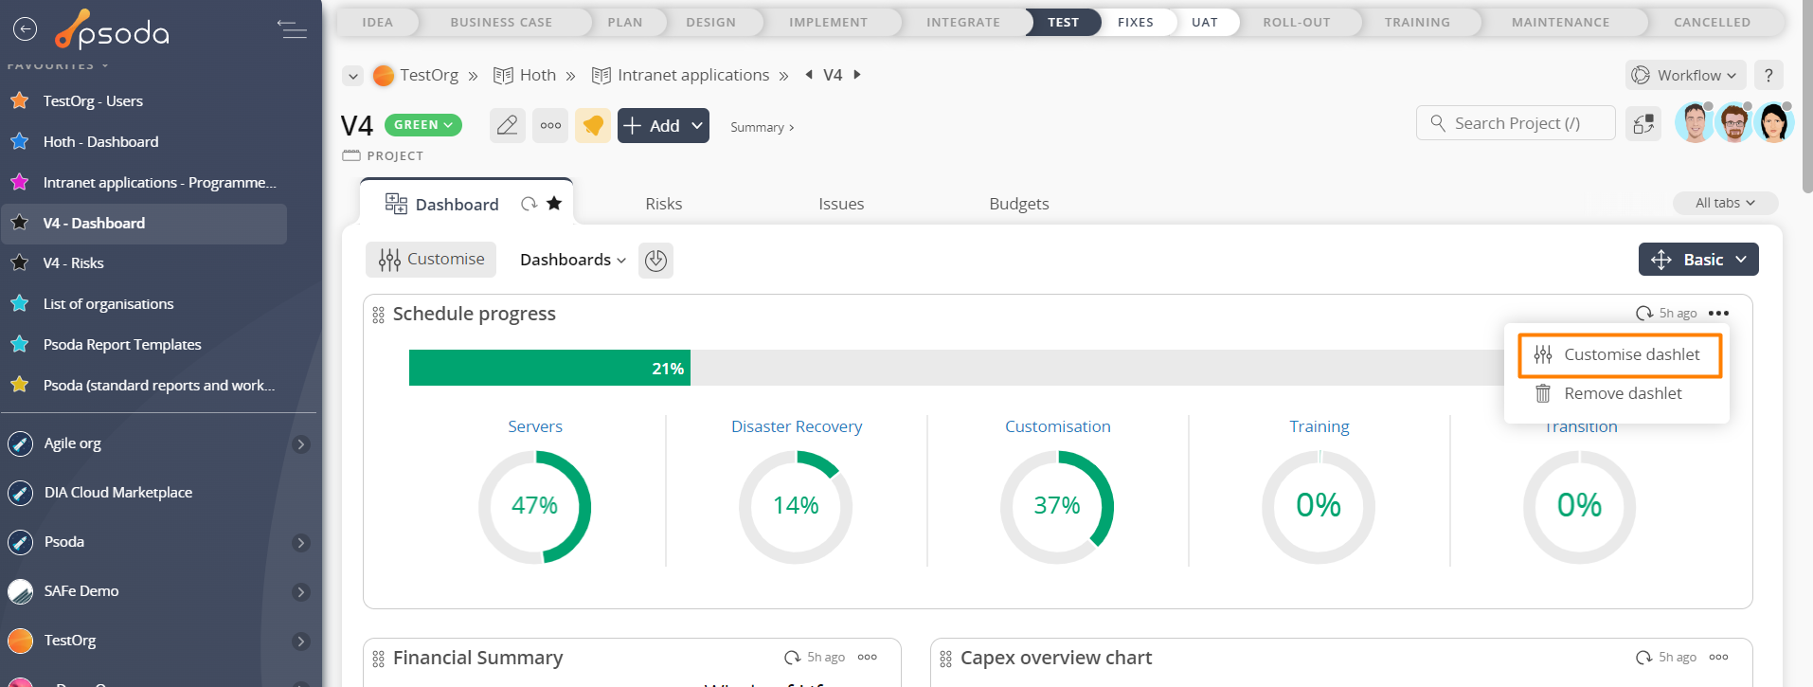This screenshot has width=1813, height=687.
Task: Open the Summary link
Action: 762,127
